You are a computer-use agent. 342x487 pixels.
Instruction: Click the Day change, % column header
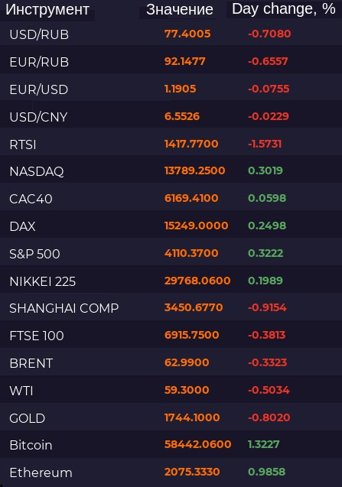[284, 9]
